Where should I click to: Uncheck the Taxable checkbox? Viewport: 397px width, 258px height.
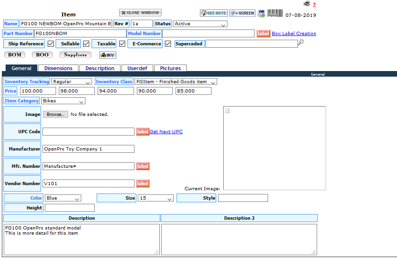pyautogui.click(x=122, y=44)
